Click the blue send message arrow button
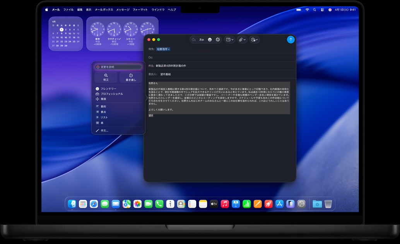The height and width of the screenshot is (244, 400). pos(291,39)
